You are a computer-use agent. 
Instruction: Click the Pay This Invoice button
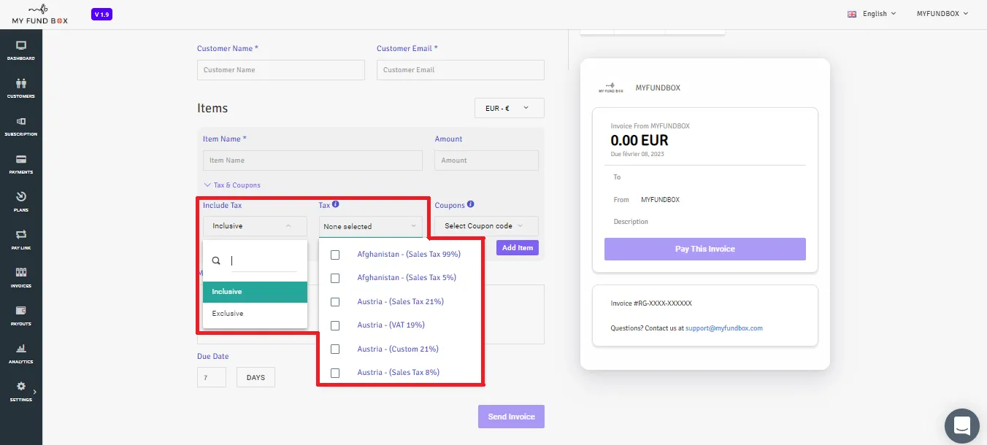tap(705, 249)
